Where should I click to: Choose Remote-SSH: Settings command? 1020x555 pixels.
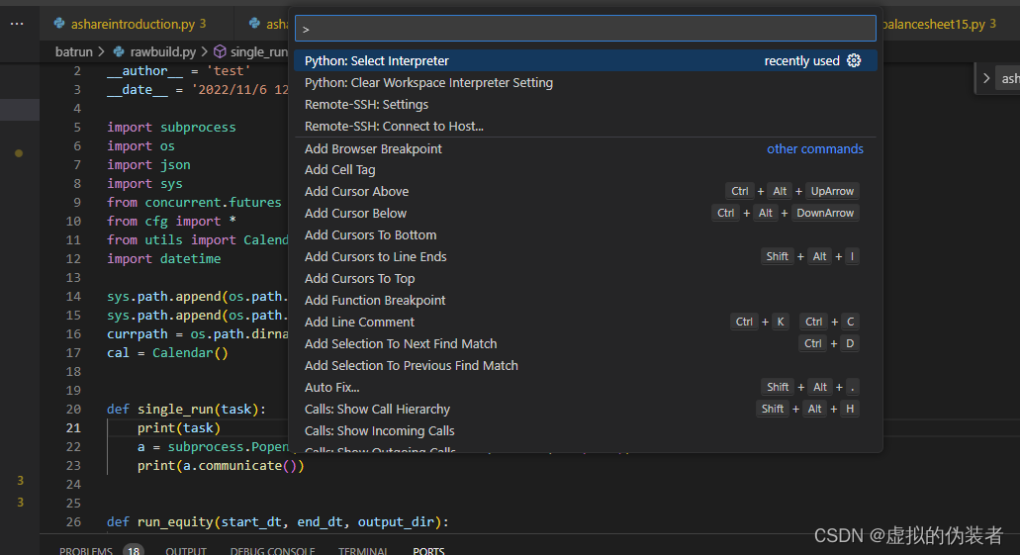coord(585,104)
